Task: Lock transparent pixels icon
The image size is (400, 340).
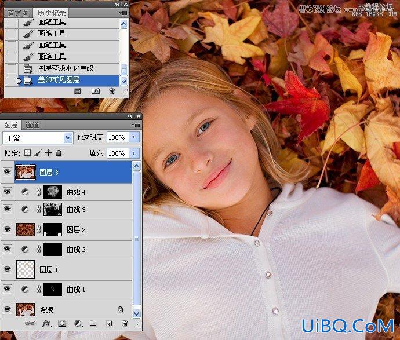Action: tap(28, 153)
